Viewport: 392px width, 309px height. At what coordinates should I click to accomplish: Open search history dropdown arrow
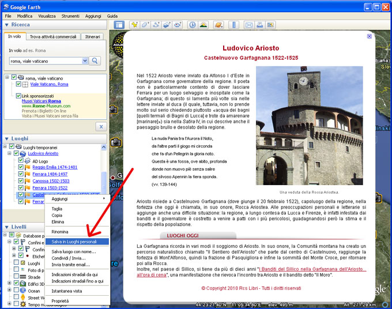(x=85, y=61)
